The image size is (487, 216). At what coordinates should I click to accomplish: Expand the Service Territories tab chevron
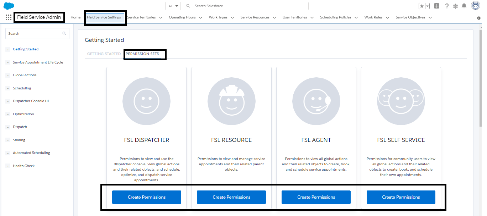[161, 17]
